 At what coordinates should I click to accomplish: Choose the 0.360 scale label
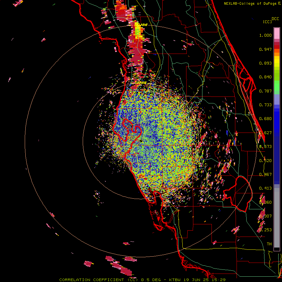265,202
